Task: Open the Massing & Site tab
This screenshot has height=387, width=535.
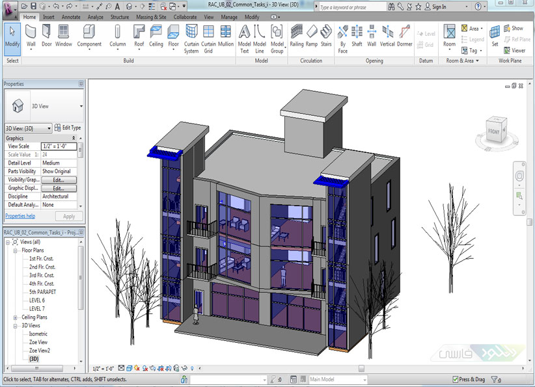Action: point(150,17)
